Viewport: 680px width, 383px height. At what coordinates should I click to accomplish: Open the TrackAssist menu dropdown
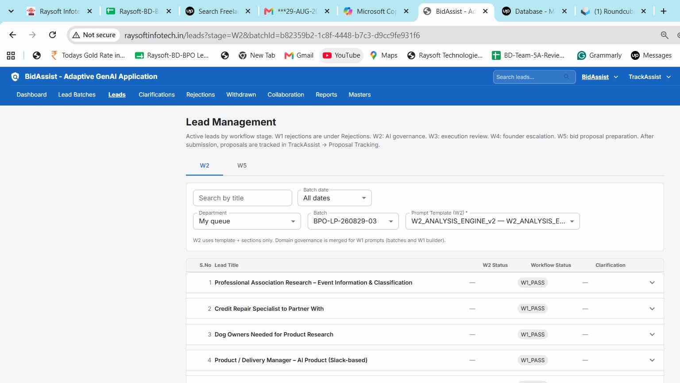point(649,77)
